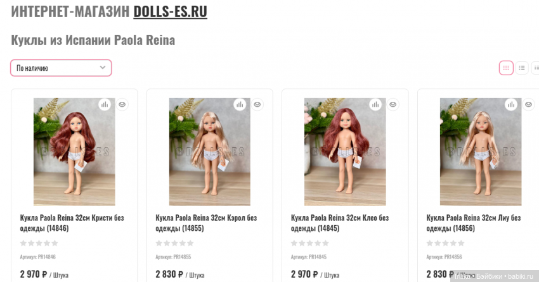Open the 'По наличию' sort dropdown
Image resolution: width=539 pixels, height=282 pixels.
click(61, 68)
